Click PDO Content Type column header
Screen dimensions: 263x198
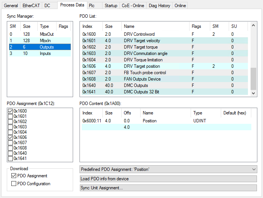pos(206,113)
